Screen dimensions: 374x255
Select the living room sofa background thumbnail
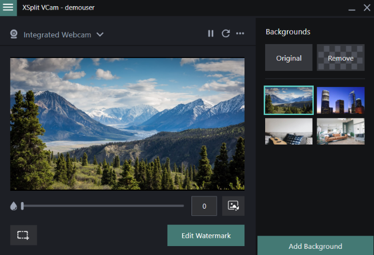341,131
